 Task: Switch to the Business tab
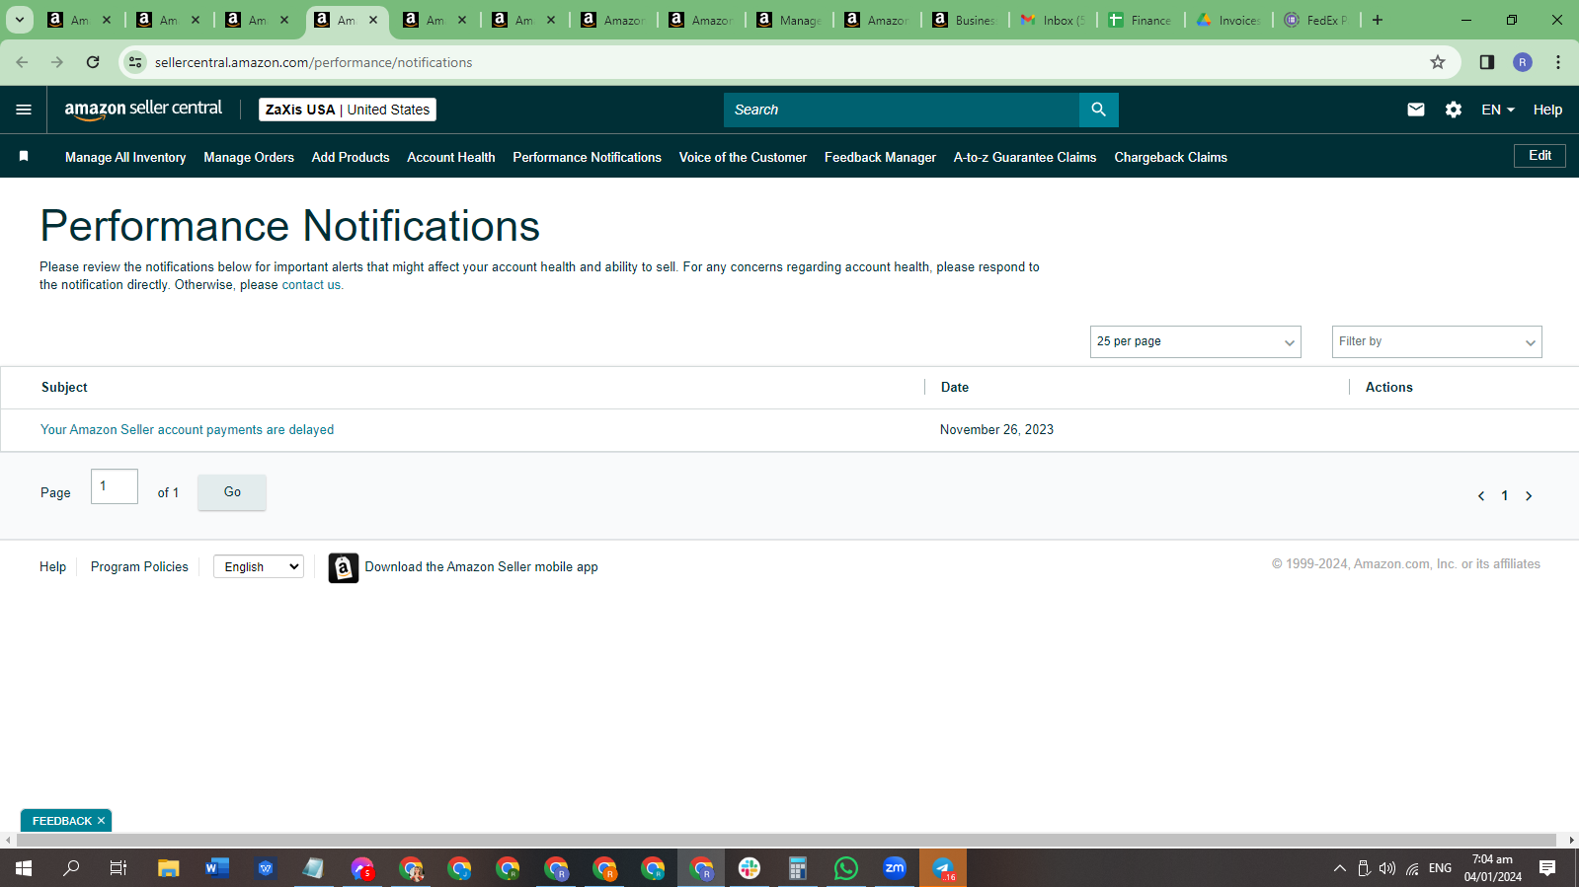click(x=965, y=20)
